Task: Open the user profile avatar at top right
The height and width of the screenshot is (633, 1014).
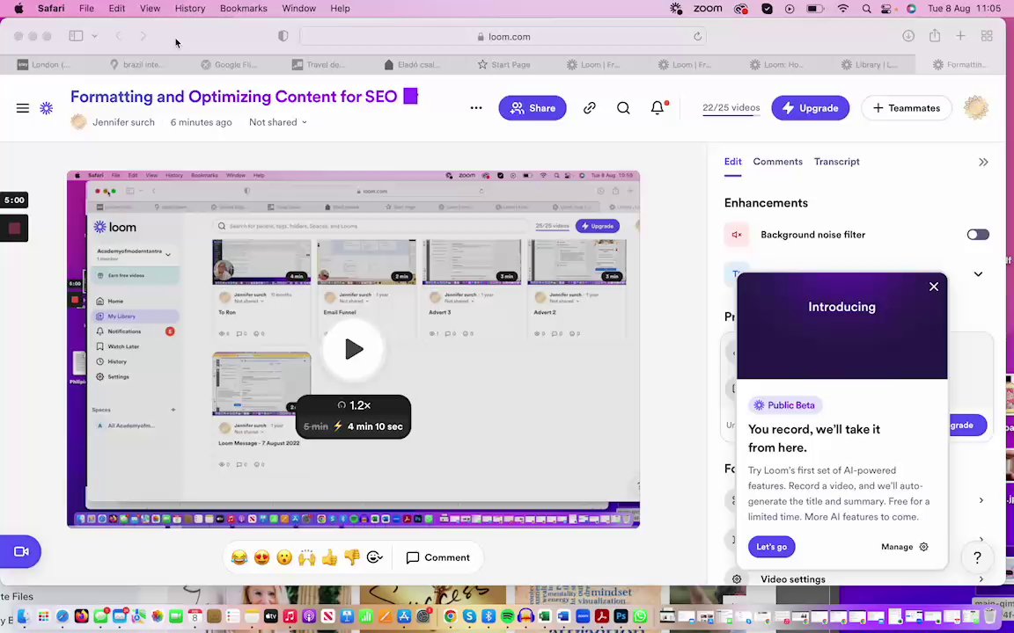Action: click(x=976, y=108)
